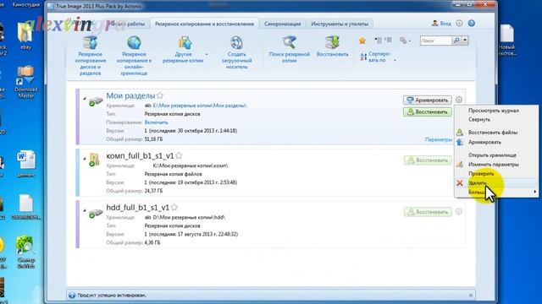The height and width of the screenshot is (304, 542).
Task: Choose 'Изменить параметры' from context menu
Action: click(493, 165)
